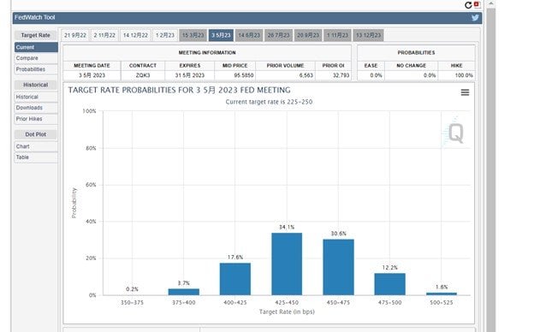Screen dimensions: 534x332
Task: Click the contract cell ZQK3
Action: pyautogui.click(x=143, y=75)
